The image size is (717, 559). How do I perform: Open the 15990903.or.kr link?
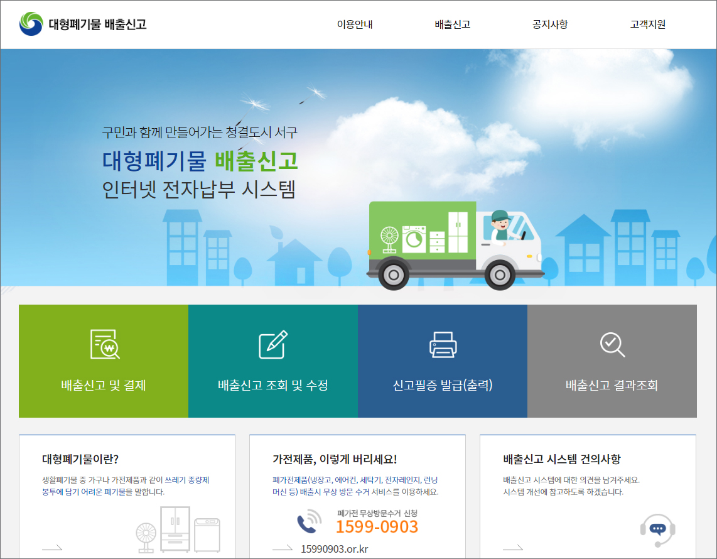(334, 549)
